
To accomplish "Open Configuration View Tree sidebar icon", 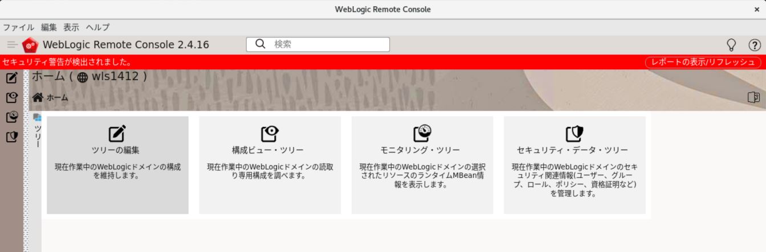I will (x=11, y=97).
